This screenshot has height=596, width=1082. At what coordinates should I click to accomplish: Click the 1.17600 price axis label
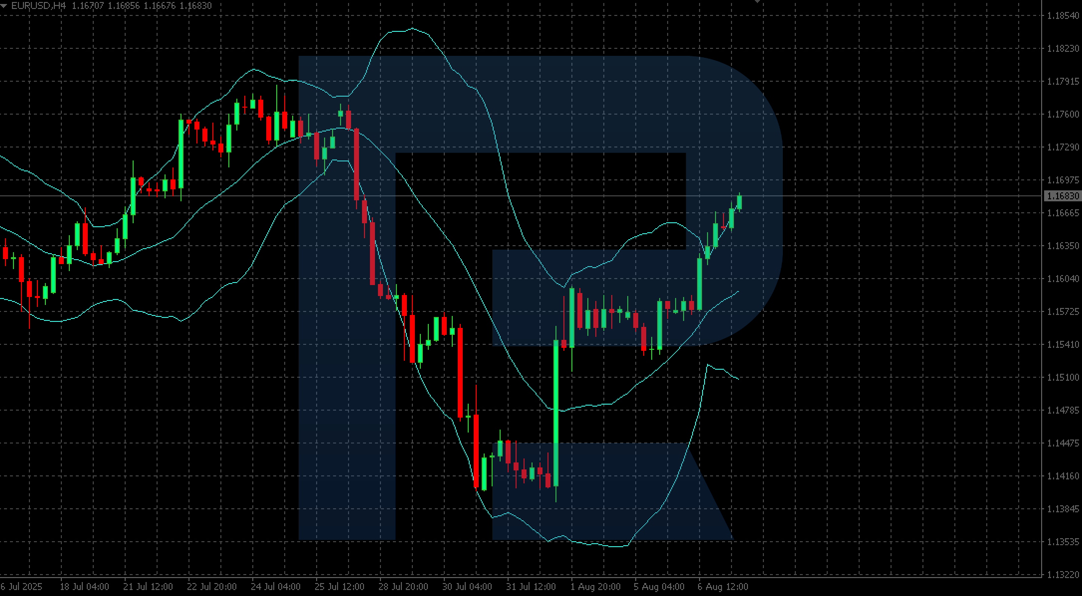point(1063,114)
